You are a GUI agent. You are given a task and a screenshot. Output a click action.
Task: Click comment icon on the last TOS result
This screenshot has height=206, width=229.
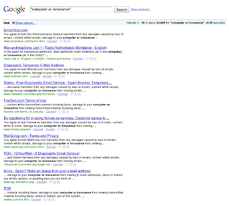[x=45, y=200]
